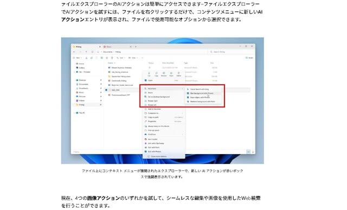Viewport: 347px width, 210px height.
Task: Open Gallery in Explorer sidebar
Action: [81, 68]
